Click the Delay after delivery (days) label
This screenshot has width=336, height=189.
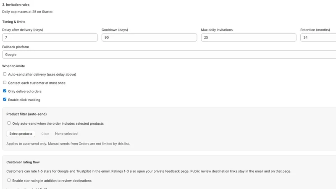click(x=23, y=30)
